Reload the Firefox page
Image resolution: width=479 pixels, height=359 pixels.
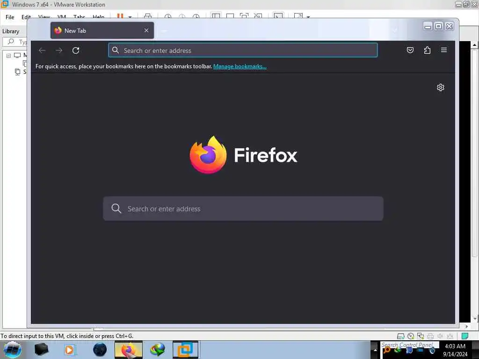click(x=76, y=50)
